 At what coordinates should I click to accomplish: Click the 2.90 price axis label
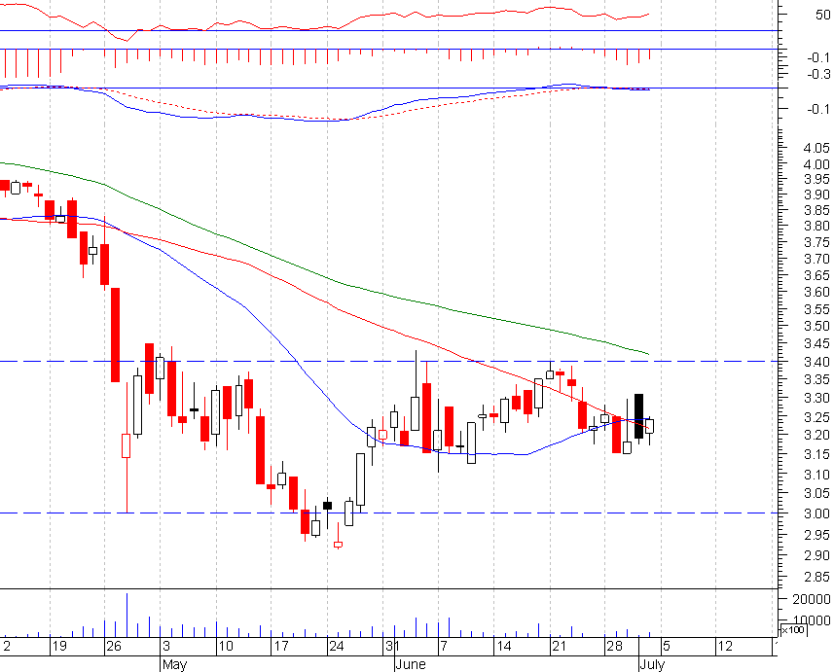816,555
